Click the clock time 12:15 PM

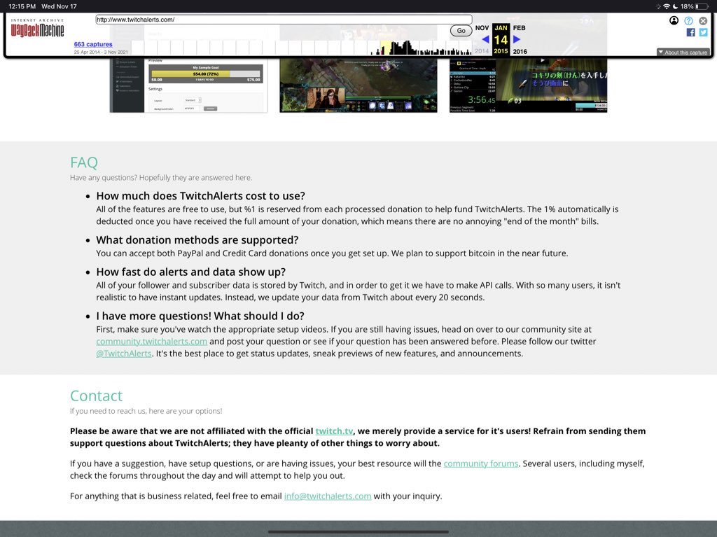[22, 6]
